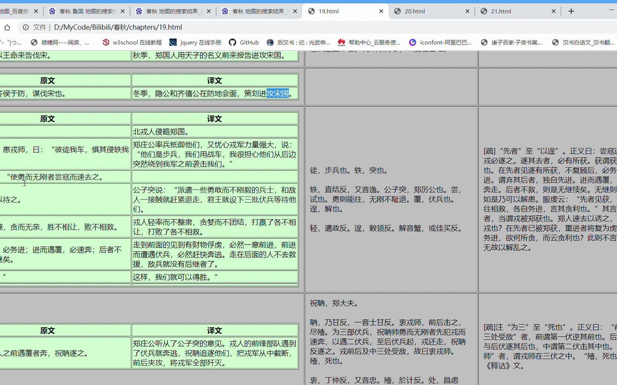Open new tab with plus button
Screen dimensions: 617x385
[571, 11]
